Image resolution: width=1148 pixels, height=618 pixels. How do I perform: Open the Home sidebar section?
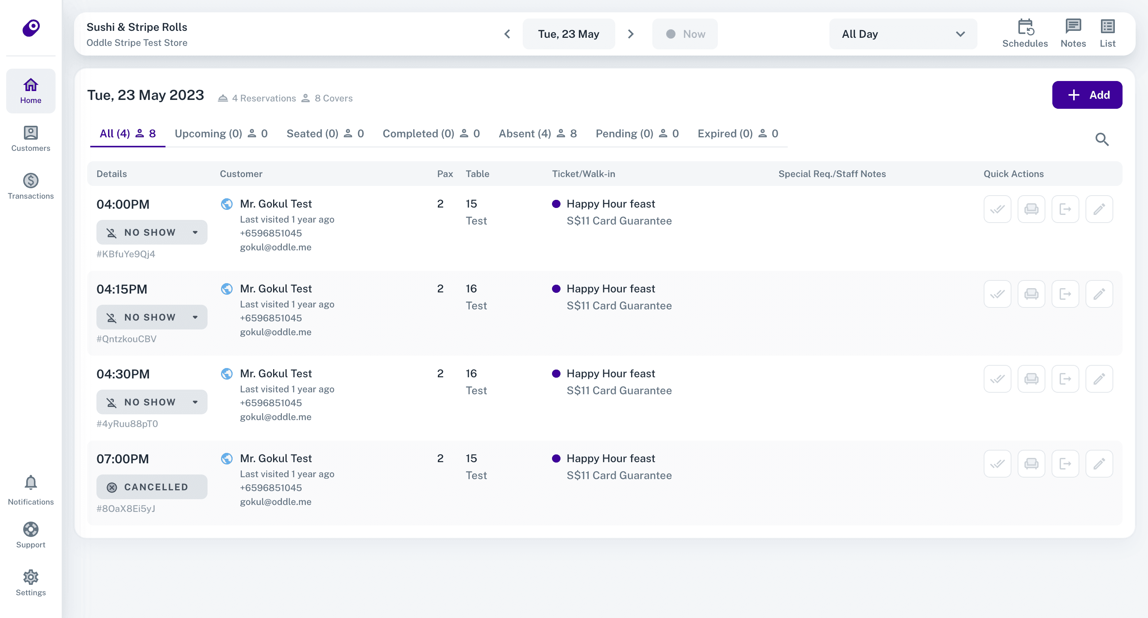pos(31,91)
